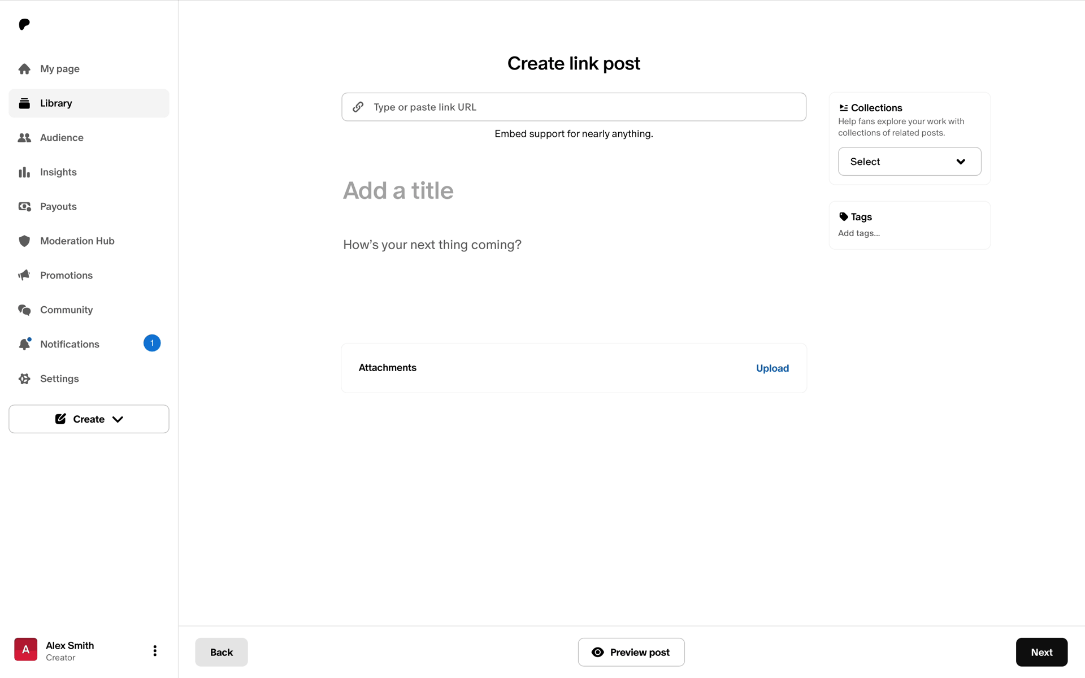
Task: Open the Settings section
Action: (x=89, y=379)
